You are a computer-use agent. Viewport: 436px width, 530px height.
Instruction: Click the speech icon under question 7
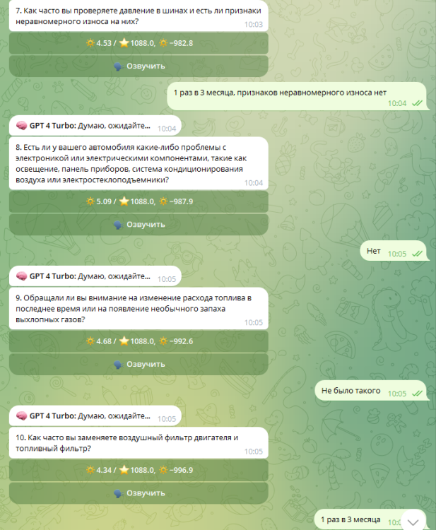118,66
